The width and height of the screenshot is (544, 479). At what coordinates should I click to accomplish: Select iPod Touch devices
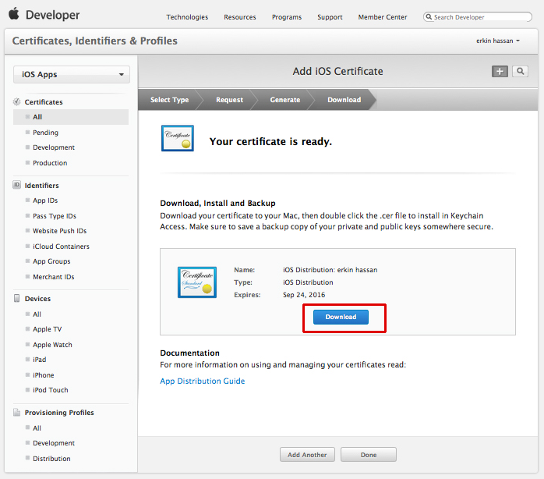point(51,390)
